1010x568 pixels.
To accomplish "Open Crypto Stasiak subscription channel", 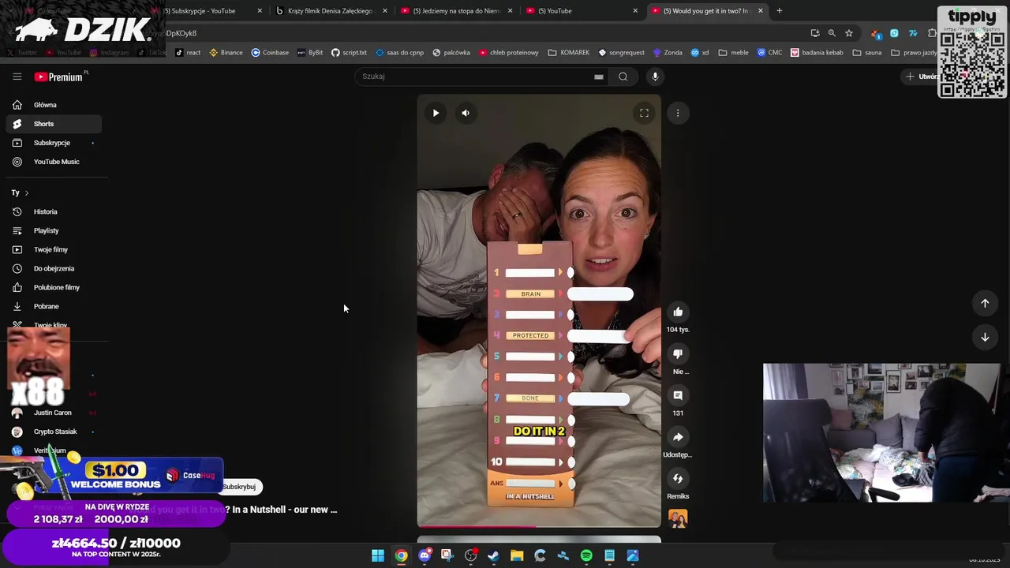I will (54, 432).
